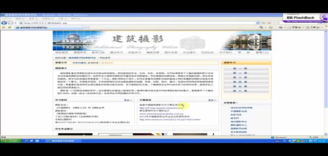Open the Print dropdown arrow
This screenshot has height=156, width=328.
click(x=285, y=27)
